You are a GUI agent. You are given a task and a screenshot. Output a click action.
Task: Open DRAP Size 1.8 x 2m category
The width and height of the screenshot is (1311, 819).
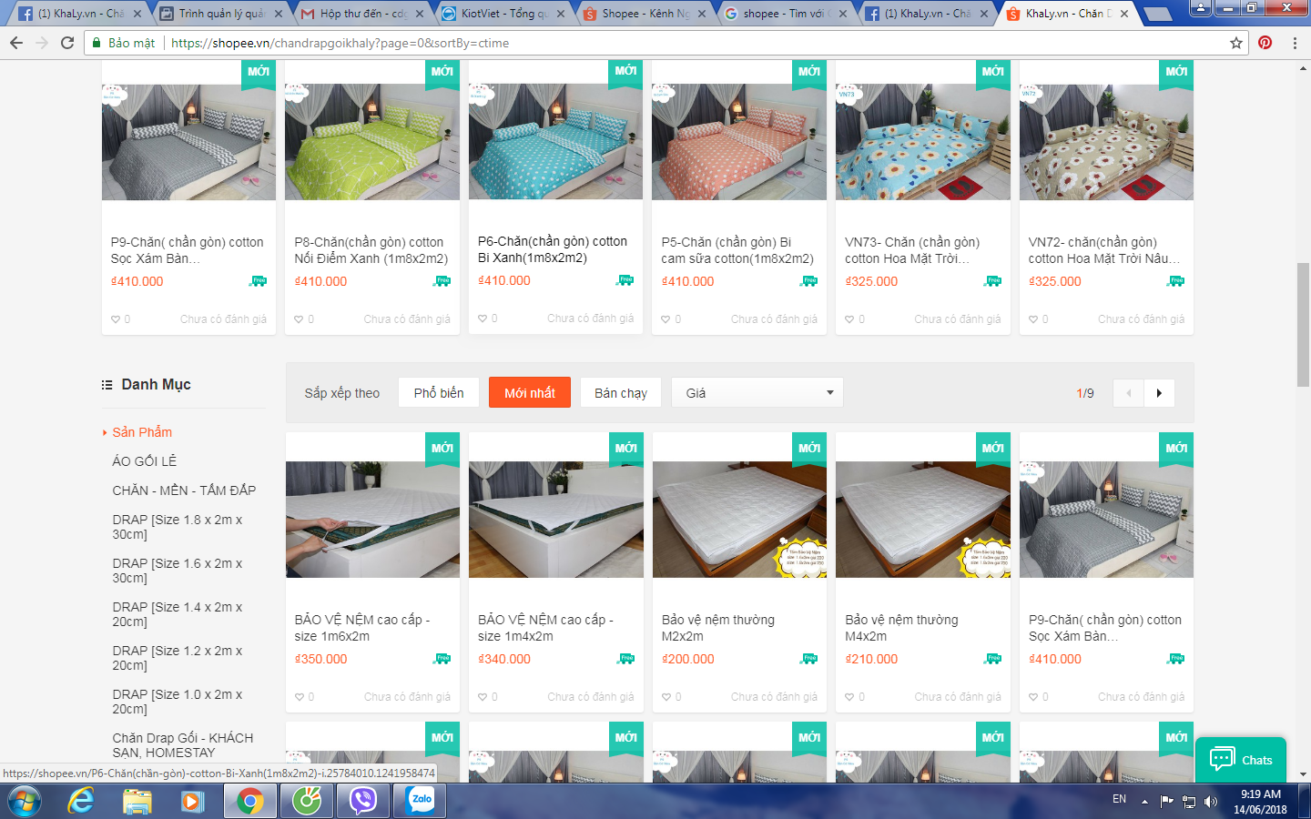pyautogui.click(x=178, y=527)
